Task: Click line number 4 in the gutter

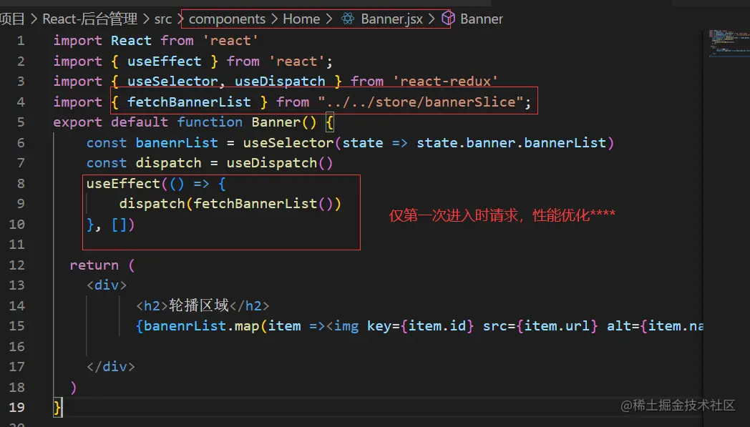Action: (x=21, y=102)
